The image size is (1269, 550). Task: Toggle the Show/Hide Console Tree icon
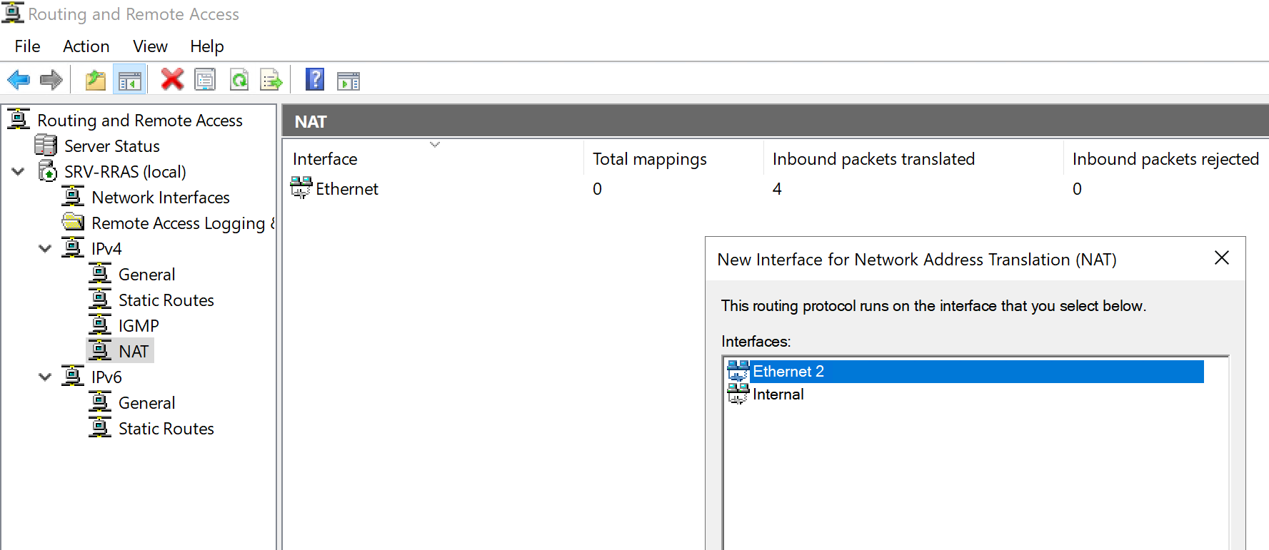tap(130, 80)
